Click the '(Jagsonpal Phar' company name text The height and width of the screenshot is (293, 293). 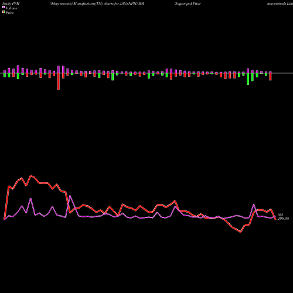coord(188,4)
